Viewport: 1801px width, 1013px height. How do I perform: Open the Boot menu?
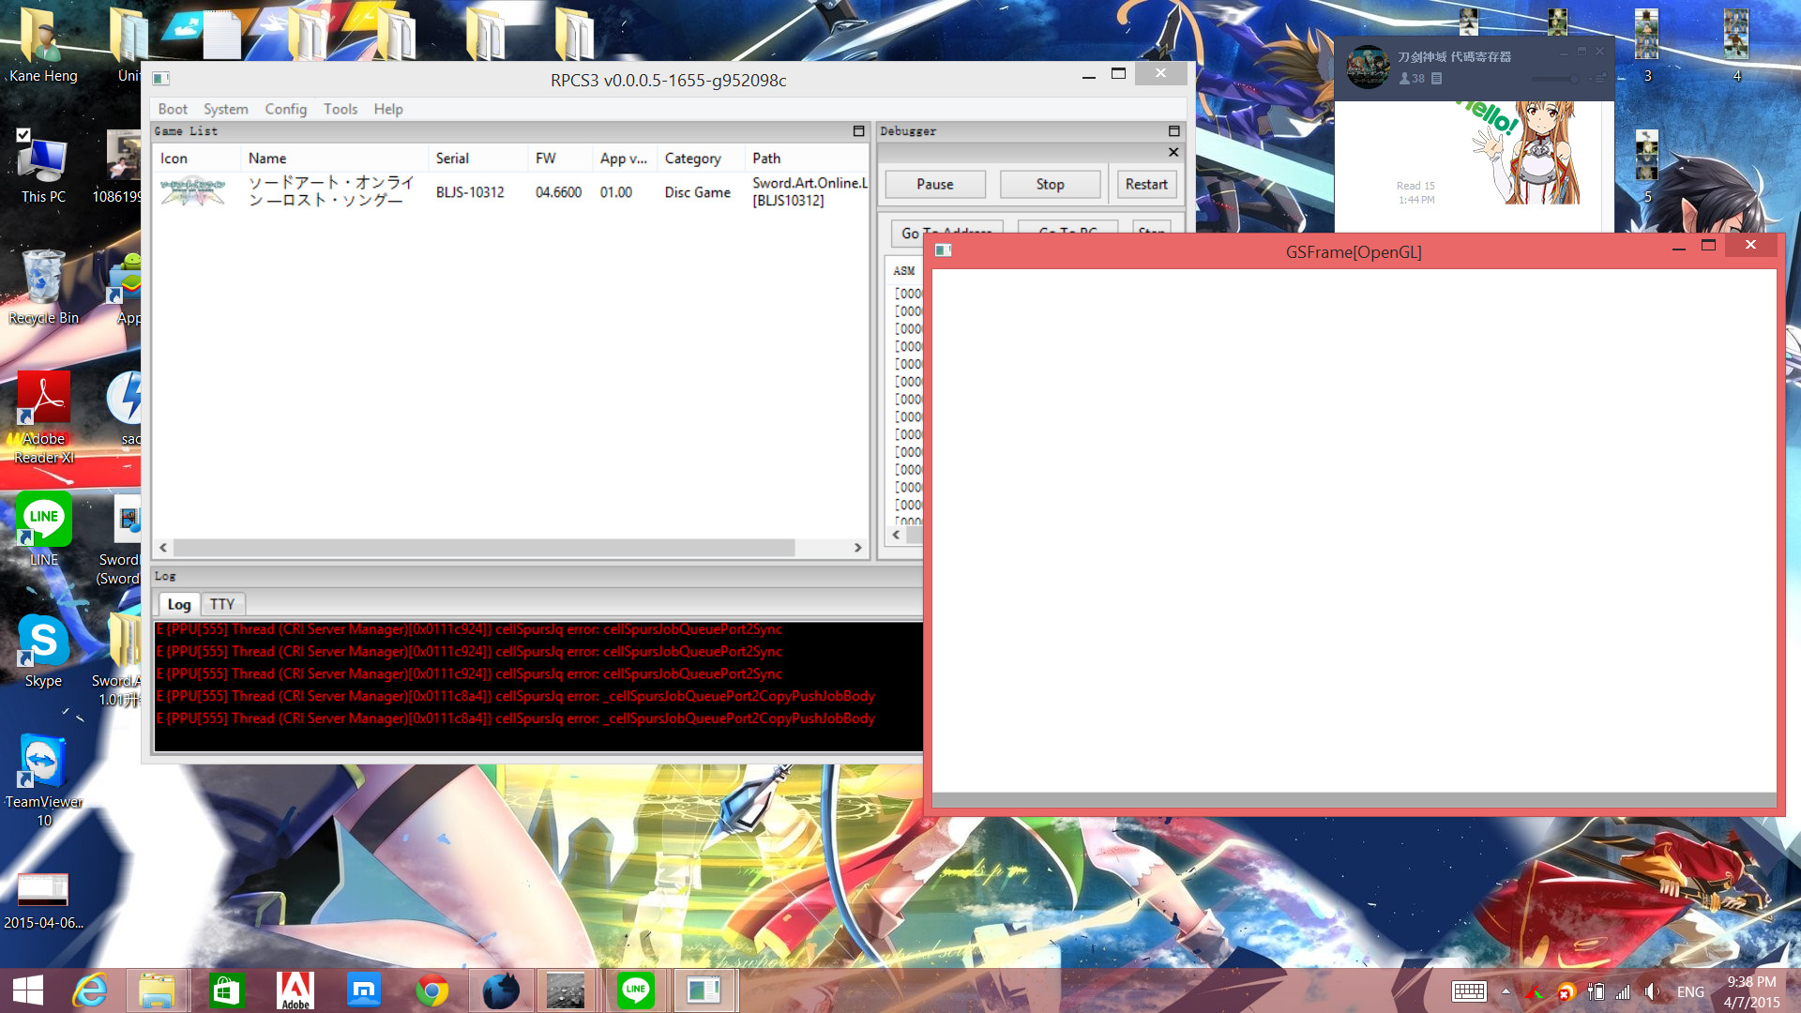pyautogui.click(x=173, y=109)
